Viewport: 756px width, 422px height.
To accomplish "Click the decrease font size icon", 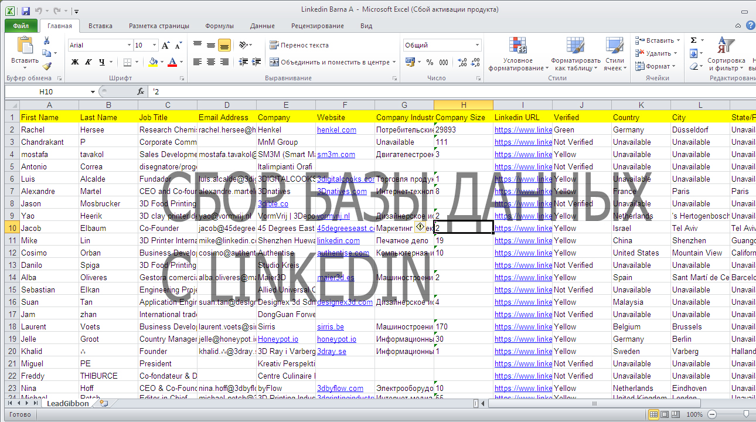I will (178, 45).
